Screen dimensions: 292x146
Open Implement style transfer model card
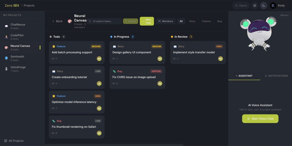[x=198, y=52]
